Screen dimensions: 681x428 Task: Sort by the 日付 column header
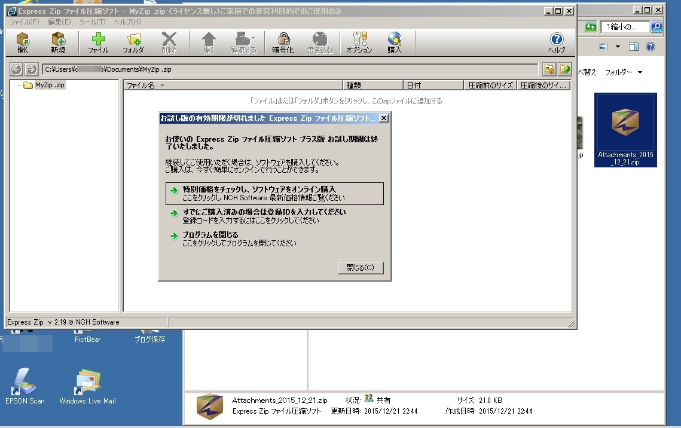click(433, 85)
